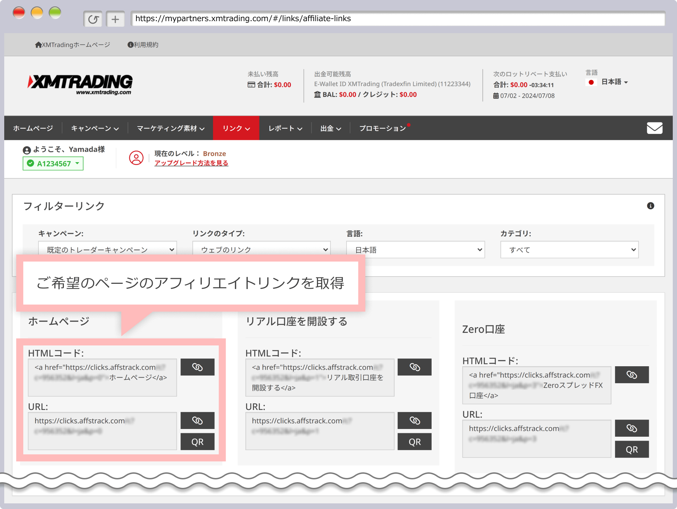The image size is (677, 509).
Task: Open the 利用規約 link
Action: 143,45
